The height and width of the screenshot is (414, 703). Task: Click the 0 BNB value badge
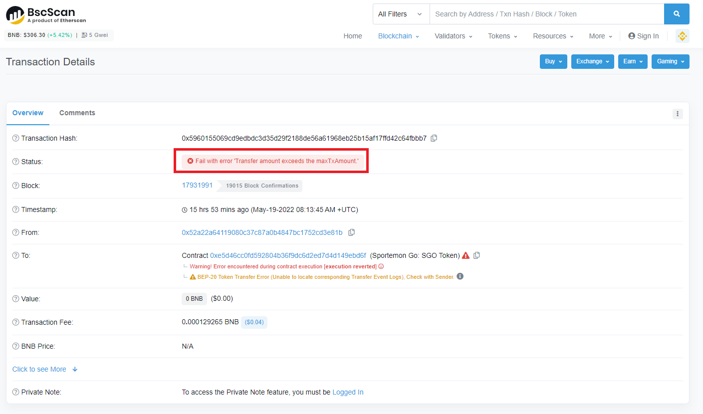(194, 299)
